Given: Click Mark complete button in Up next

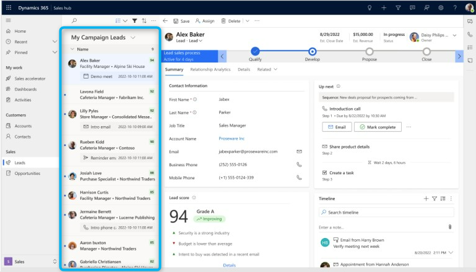Looking at the screenshot, I should point(378,127).
